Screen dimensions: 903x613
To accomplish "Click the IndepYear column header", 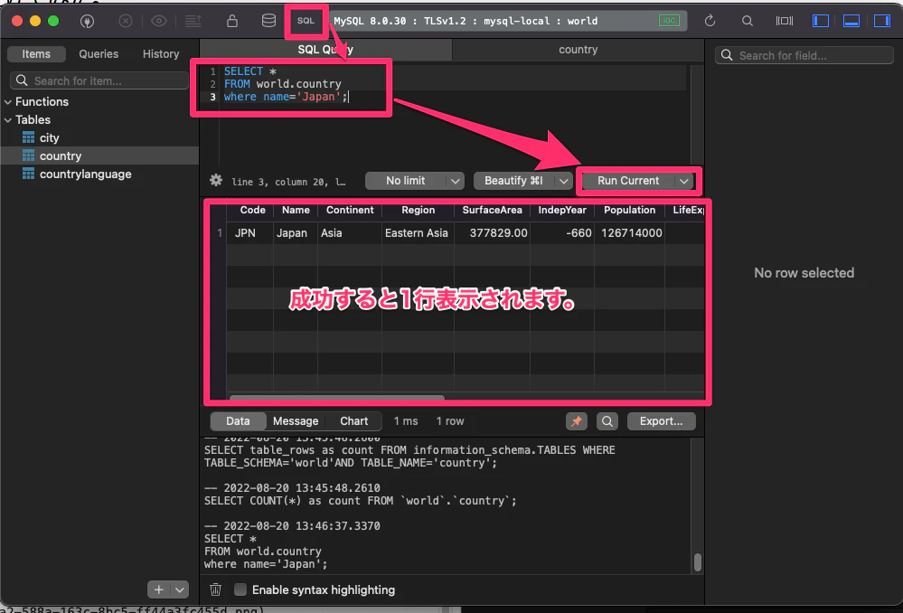I will click(x=562, y=211).
